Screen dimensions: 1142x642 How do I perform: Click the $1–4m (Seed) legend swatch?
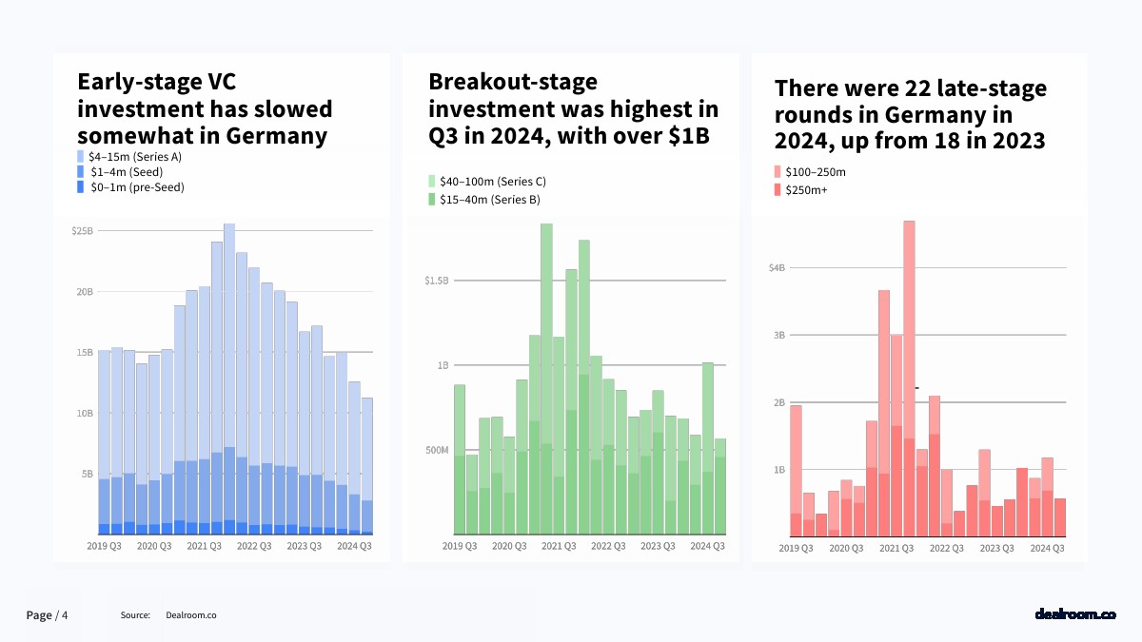[x=81, y=172]
